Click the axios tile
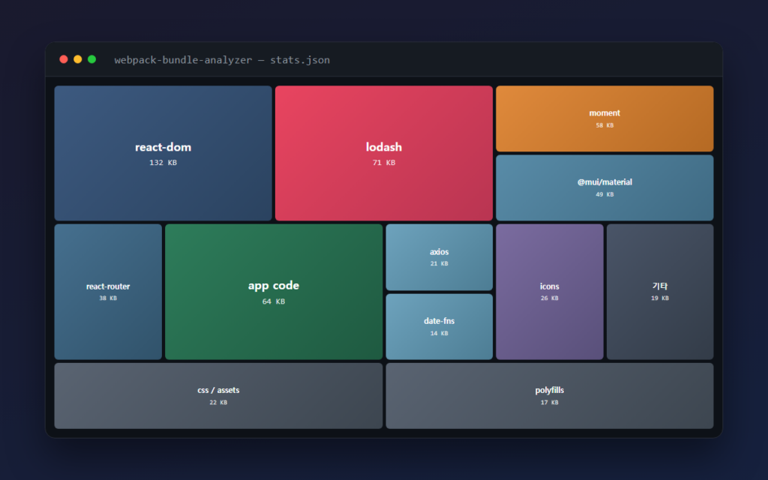This screenshot has height=480, width=768. [439, 257]
